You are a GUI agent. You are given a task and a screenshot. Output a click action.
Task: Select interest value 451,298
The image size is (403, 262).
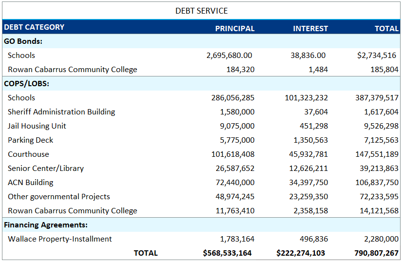pyautogui.click(x=314, y=126)
